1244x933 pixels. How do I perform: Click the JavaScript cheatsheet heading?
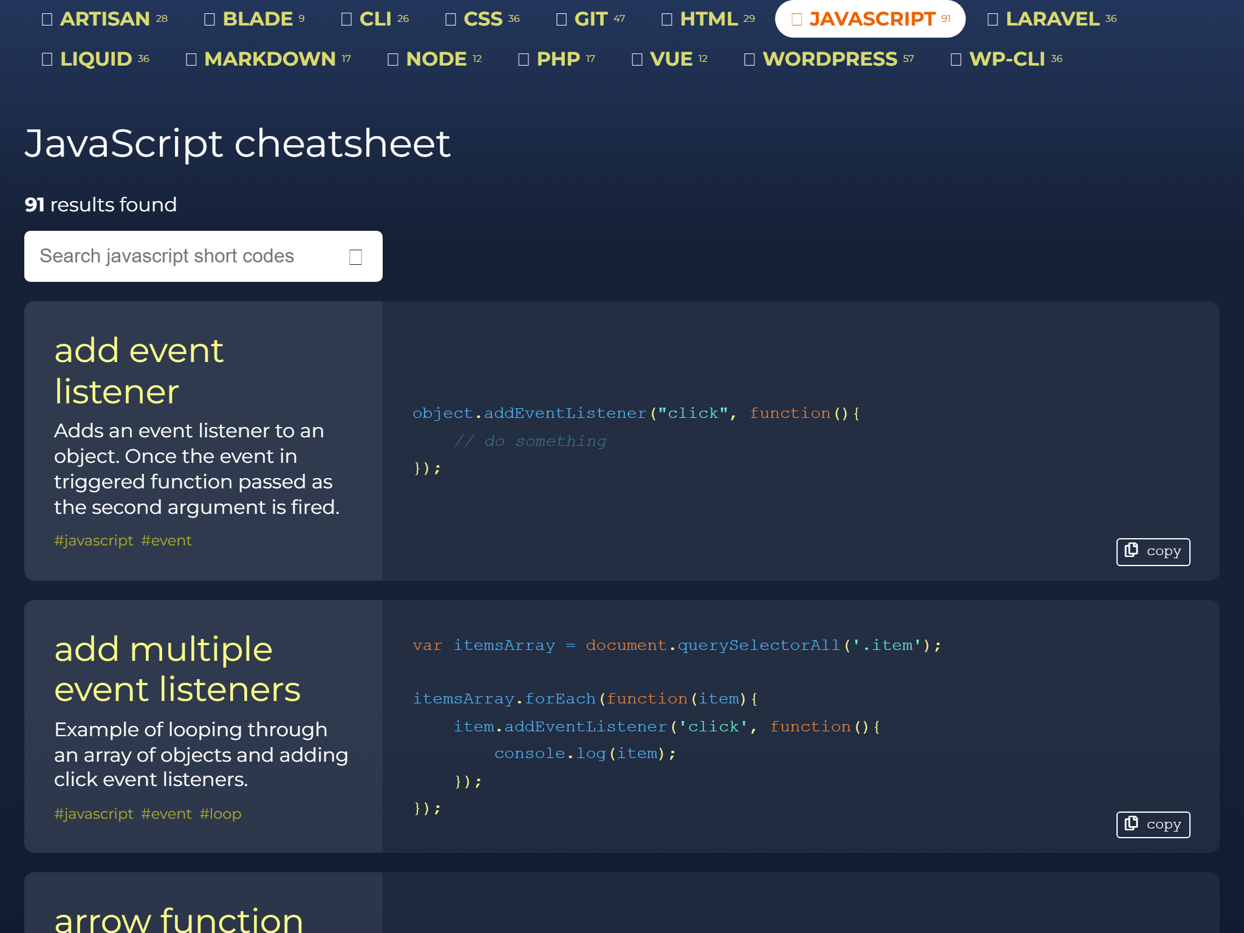click(238, 144)
